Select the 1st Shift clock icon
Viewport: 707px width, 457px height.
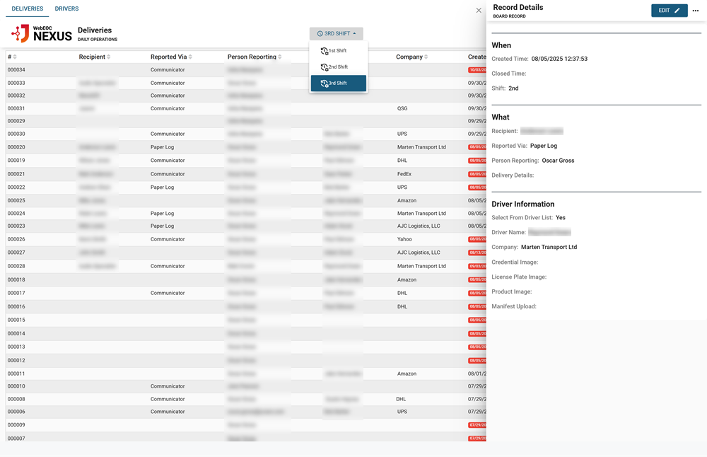(x=323, y=50)
